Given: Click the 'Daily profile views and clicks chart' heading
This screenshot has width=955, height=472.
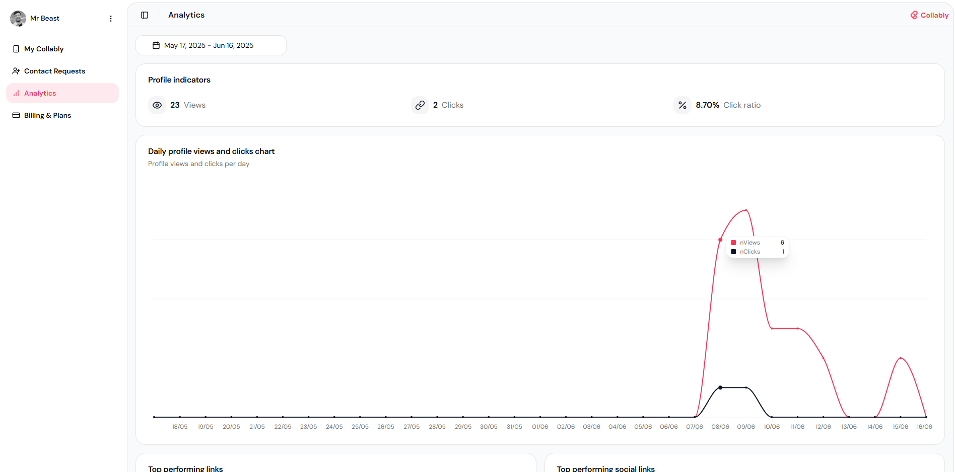Looking at the screenshot, I should (211, 151).
